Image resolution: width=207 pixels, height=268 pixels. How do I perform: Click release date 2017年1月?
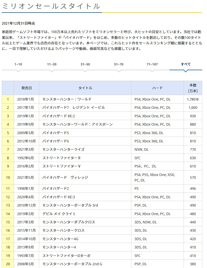(25, 108)
